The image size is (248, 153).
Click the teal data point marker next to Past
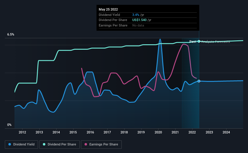pos(199,41)
